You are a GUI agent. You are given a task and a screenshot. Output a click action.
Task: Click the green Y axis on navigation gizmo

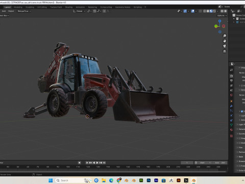216,26
